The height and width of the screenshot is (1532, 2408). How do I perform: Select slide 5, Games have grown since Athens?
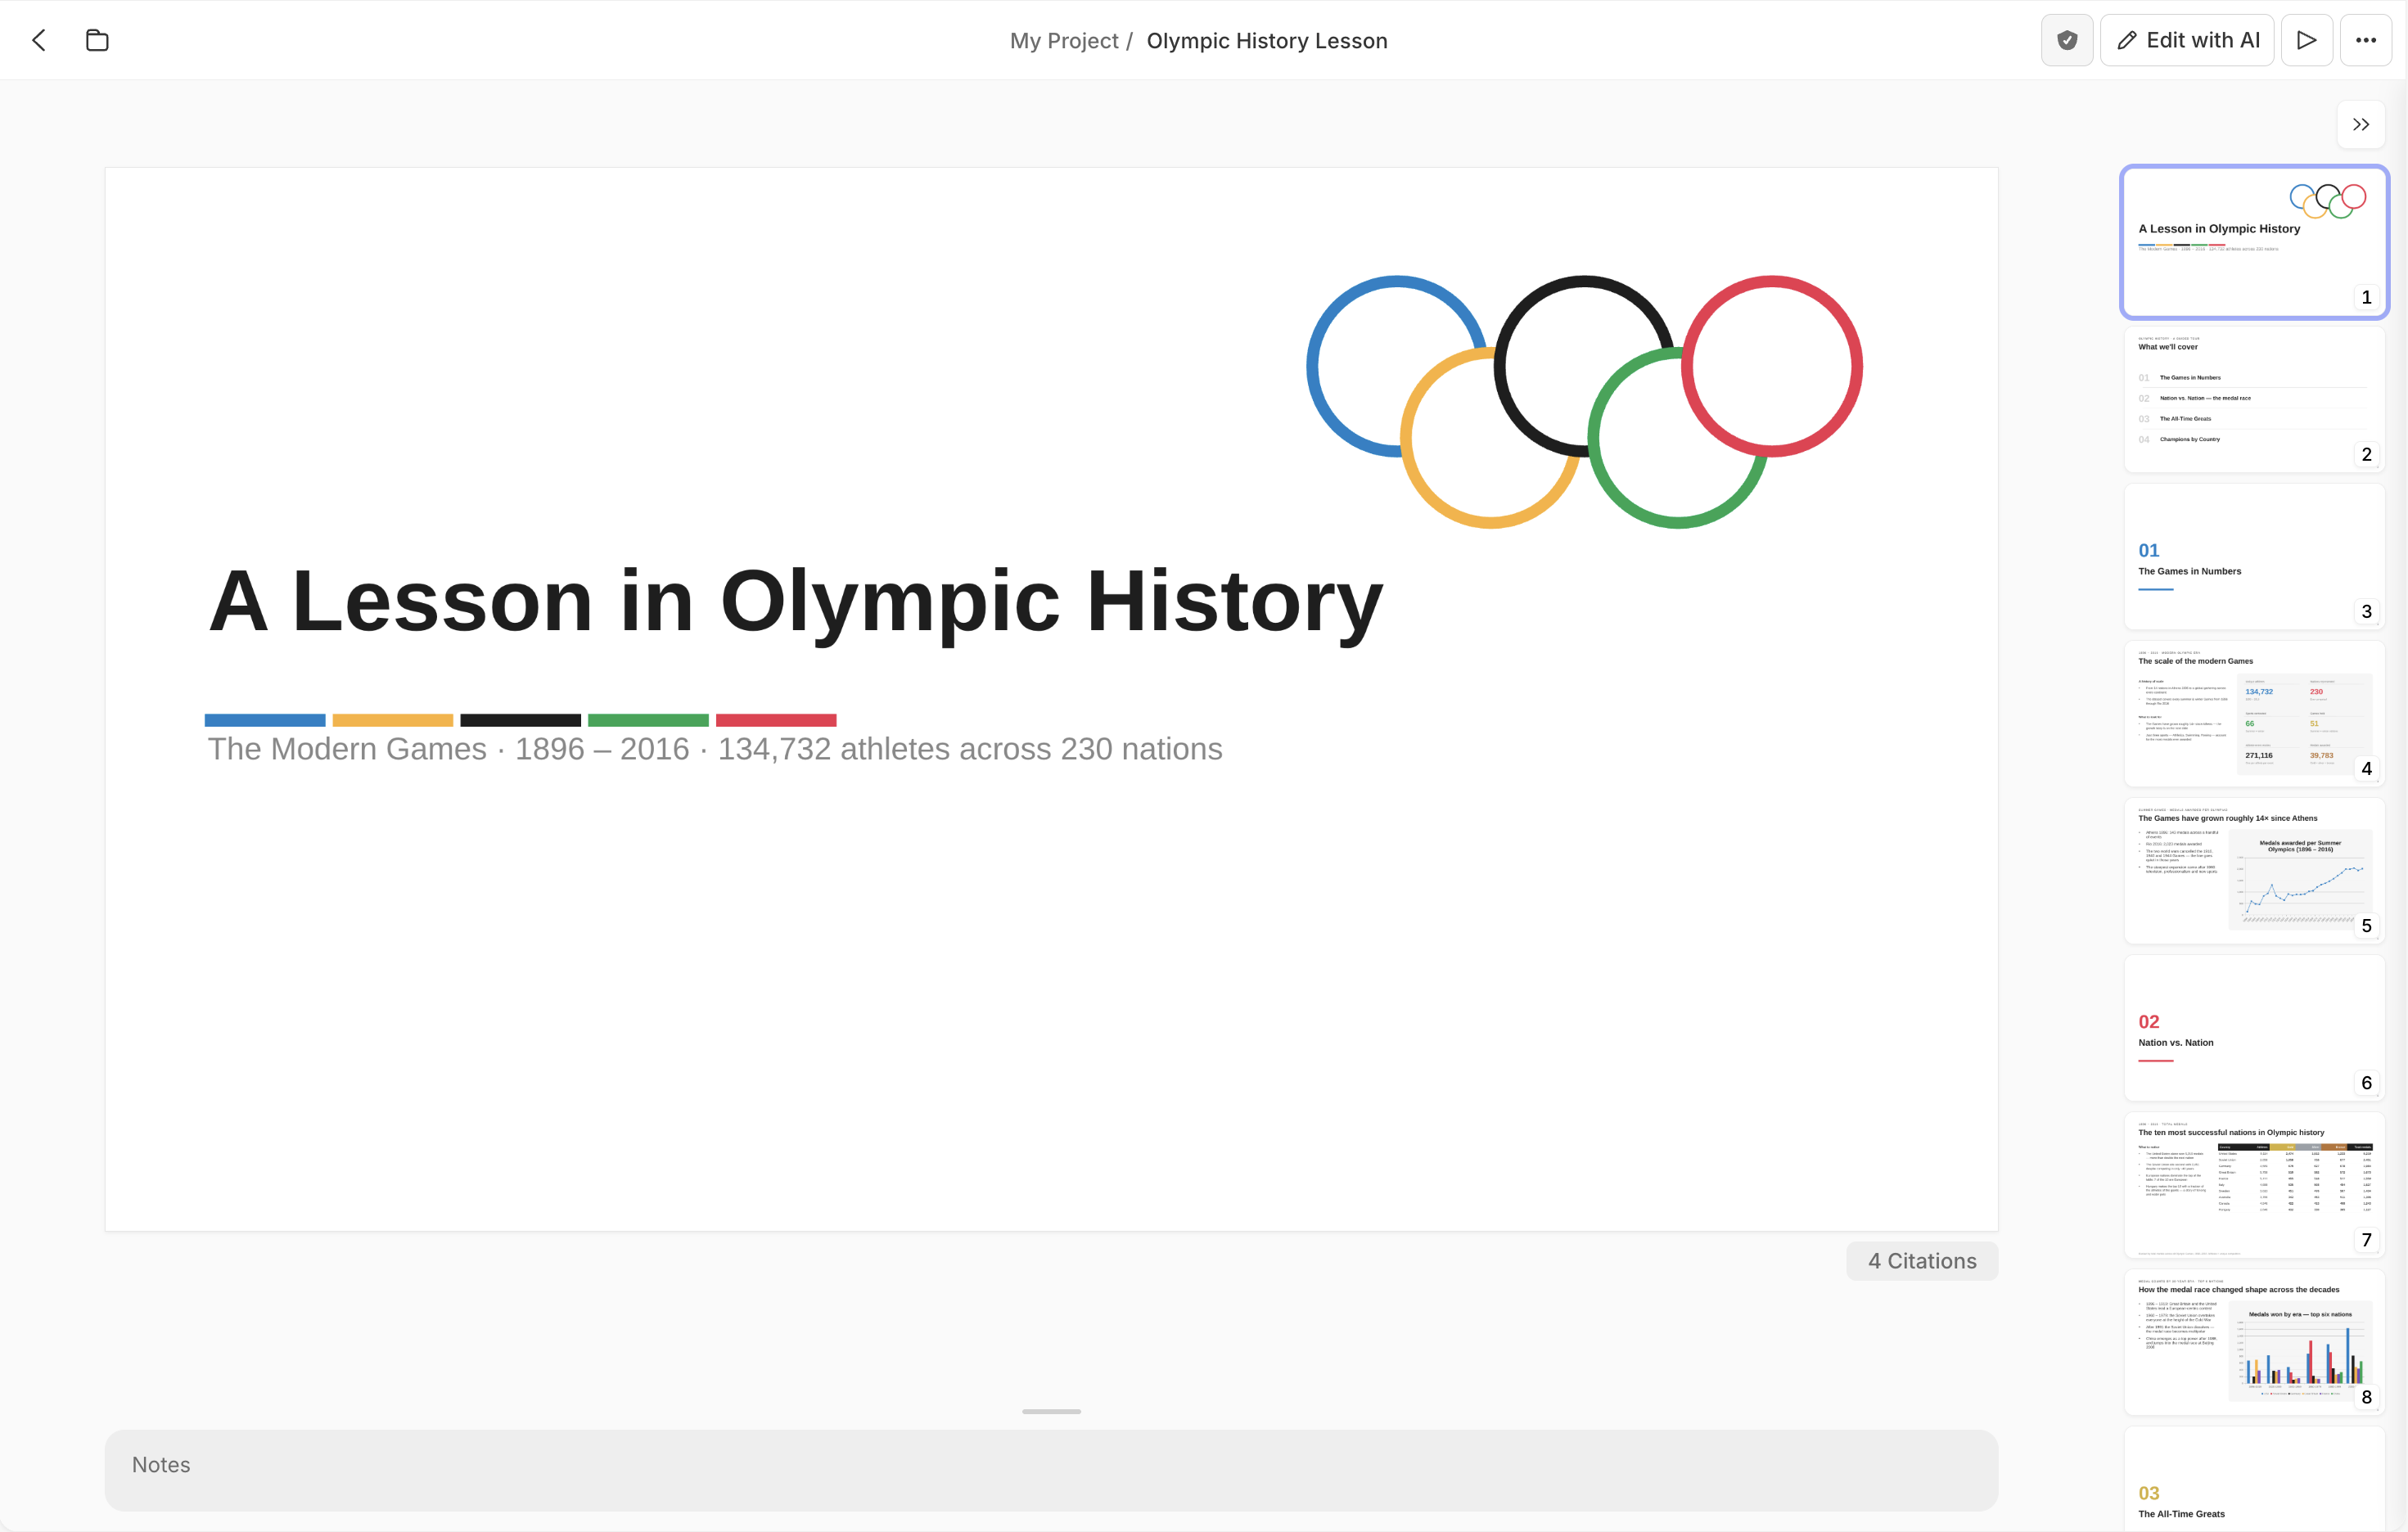[2254, 870]
